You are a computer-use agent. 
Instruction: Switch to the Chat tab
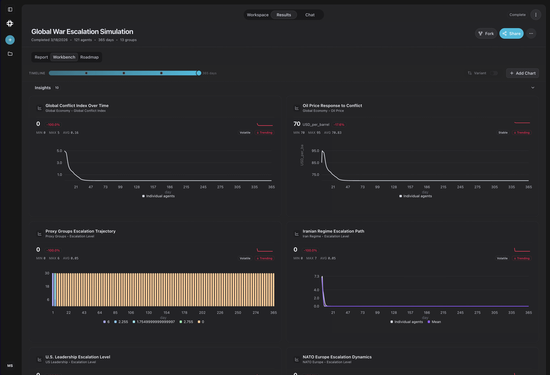[310, 15]
